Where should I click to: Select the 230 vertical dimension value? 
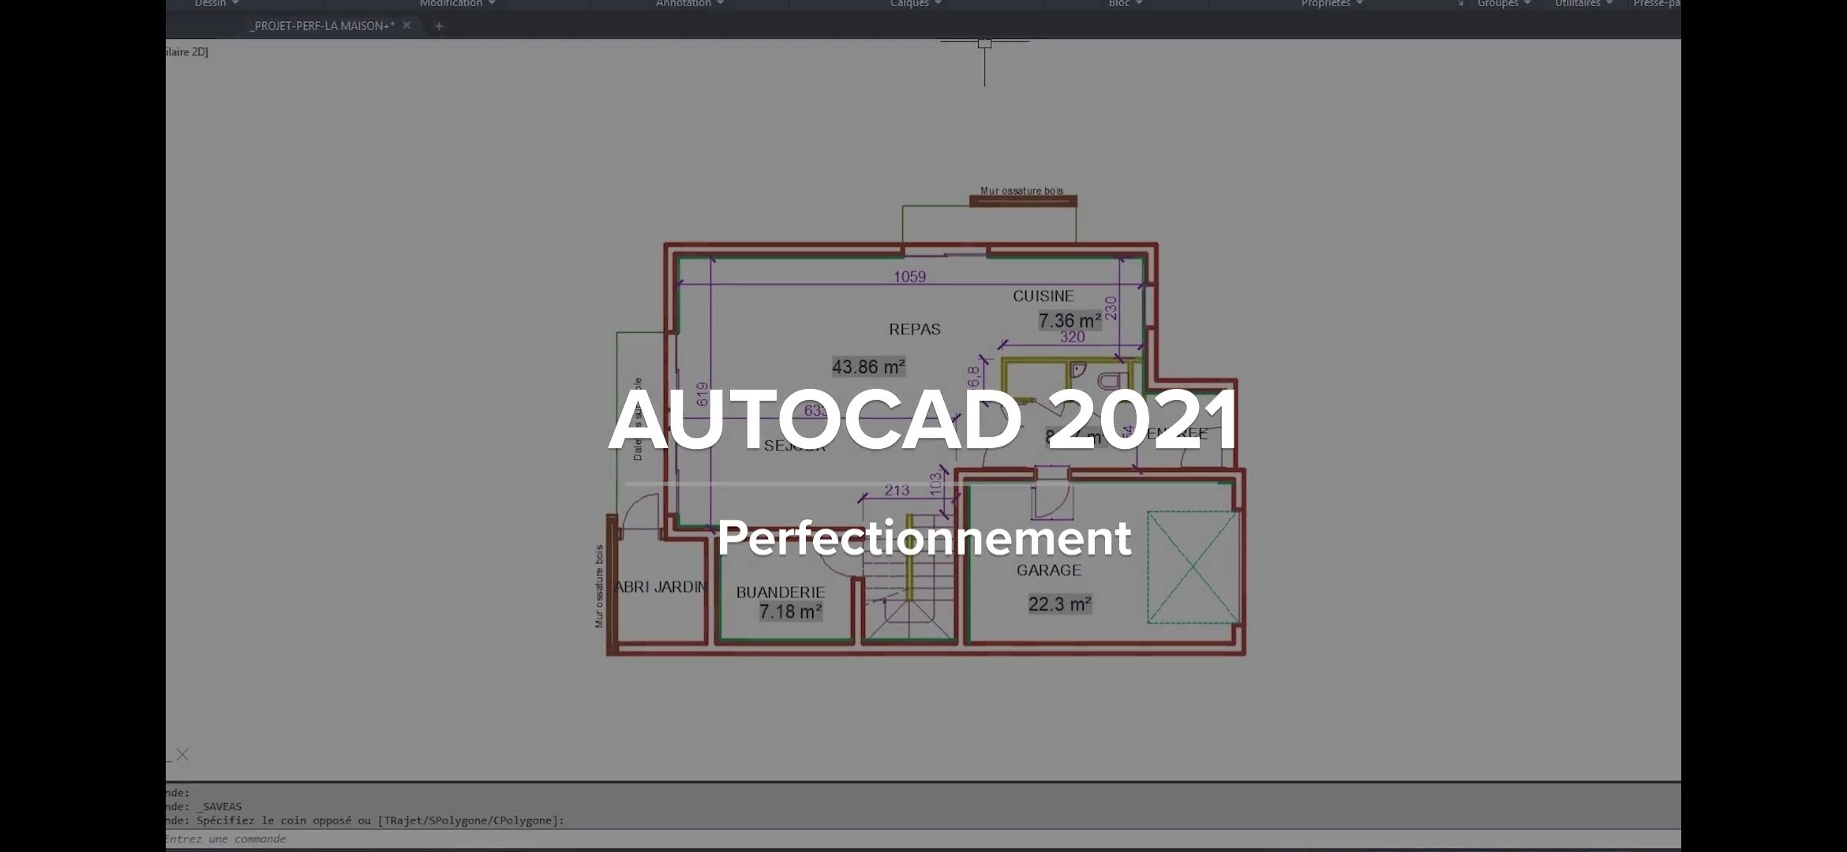click(x=1111, y=308)
